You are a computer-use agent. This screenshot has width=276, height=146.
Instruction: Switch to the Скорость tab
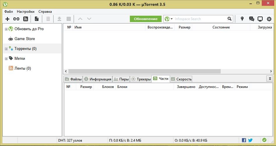[x=181, y=79]
